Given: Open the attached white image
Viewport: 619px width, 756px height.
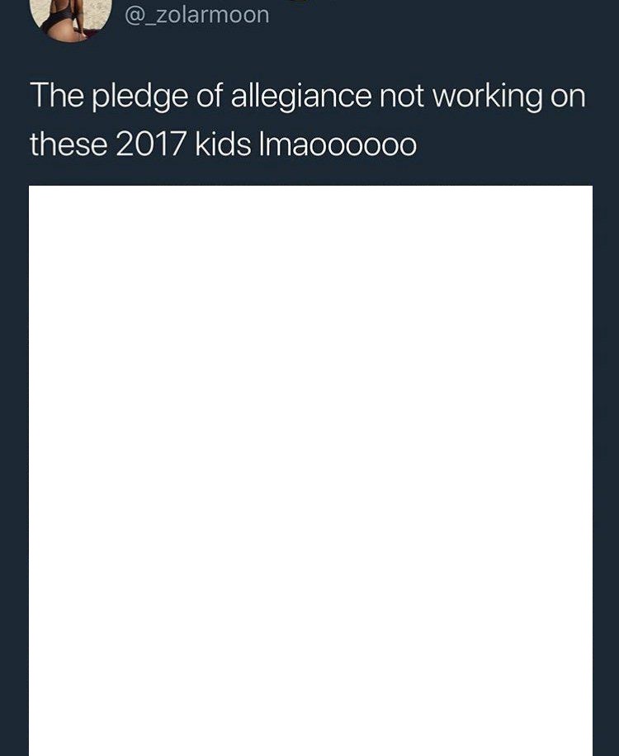Looking at the screenshot, I should point(310,470).
